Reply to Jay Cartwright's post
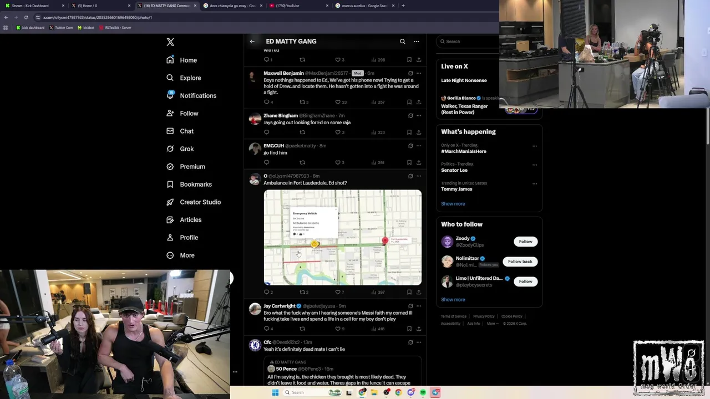The image size is (710, 399). point(266,329)
